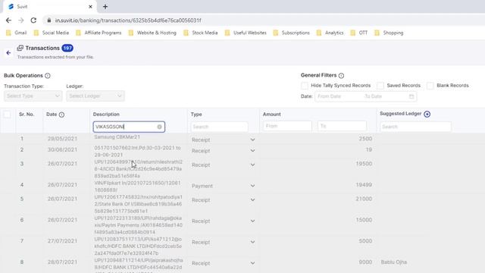485x273 pixels.
Task: Close the Suvit browser tab
Action: (90, 7)
